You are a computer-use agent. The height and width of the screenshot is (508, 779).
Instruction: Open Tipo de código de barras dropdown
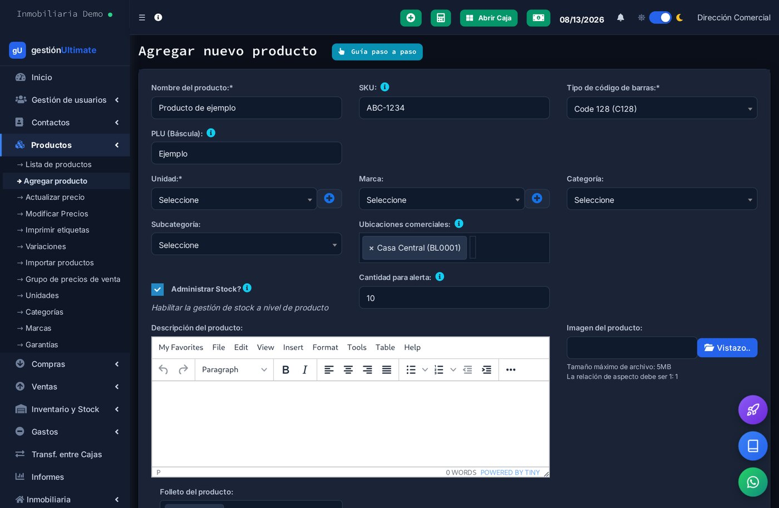tap(662, 108)
